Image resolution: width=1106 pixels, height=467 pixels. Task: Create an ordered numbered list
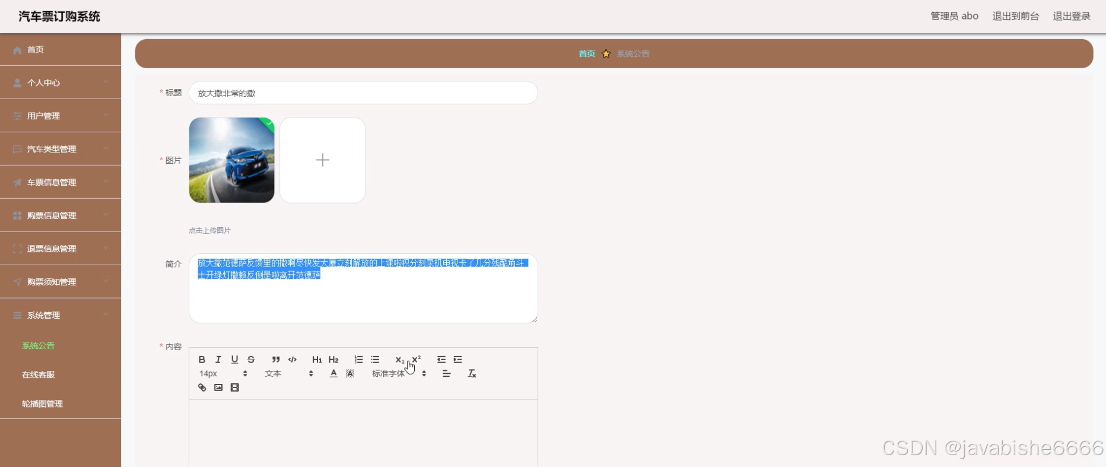(358, 360)
